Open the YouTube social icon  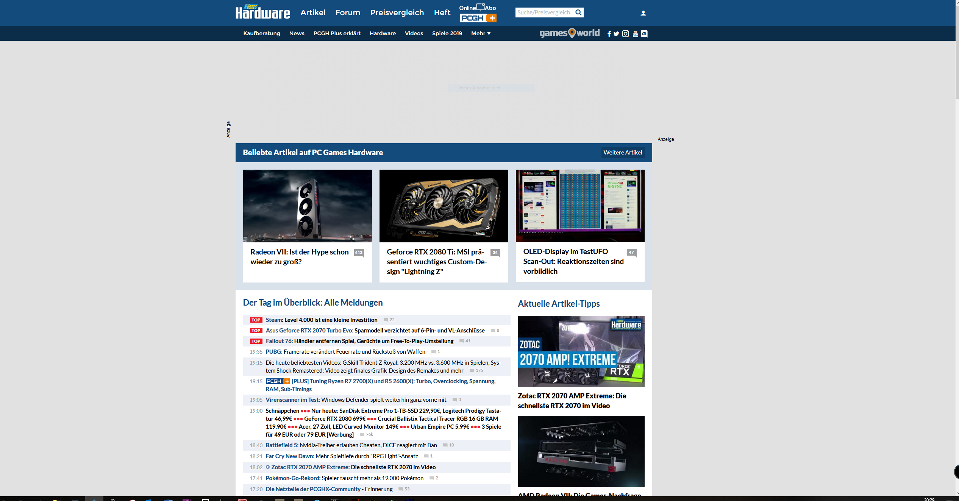(635, 34)
